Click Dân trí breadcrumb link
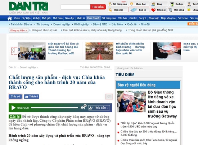Screen dimensions: 198x145 pos(12,67)
